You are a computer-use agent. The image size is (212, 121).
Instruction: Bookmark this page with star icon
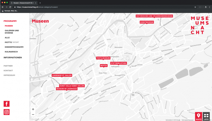coord(195,7)
